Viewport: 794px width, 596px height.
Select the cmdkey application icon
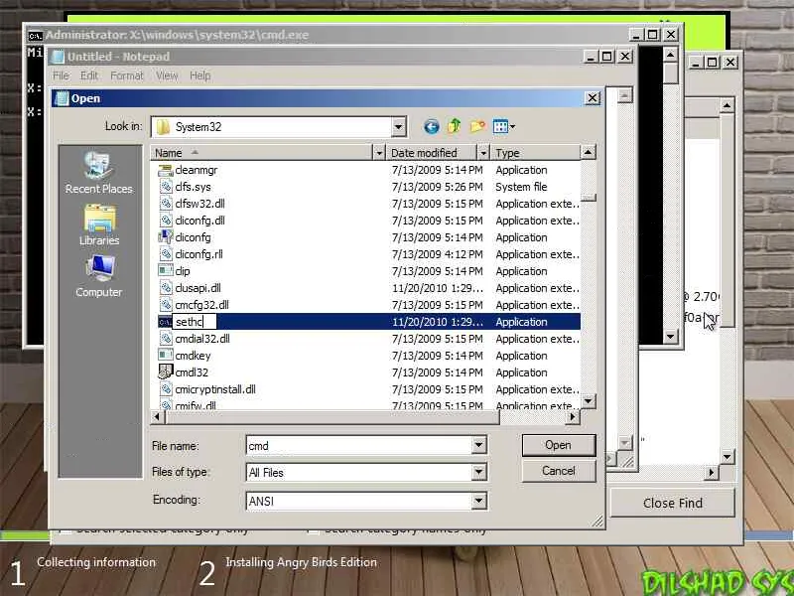165,356
